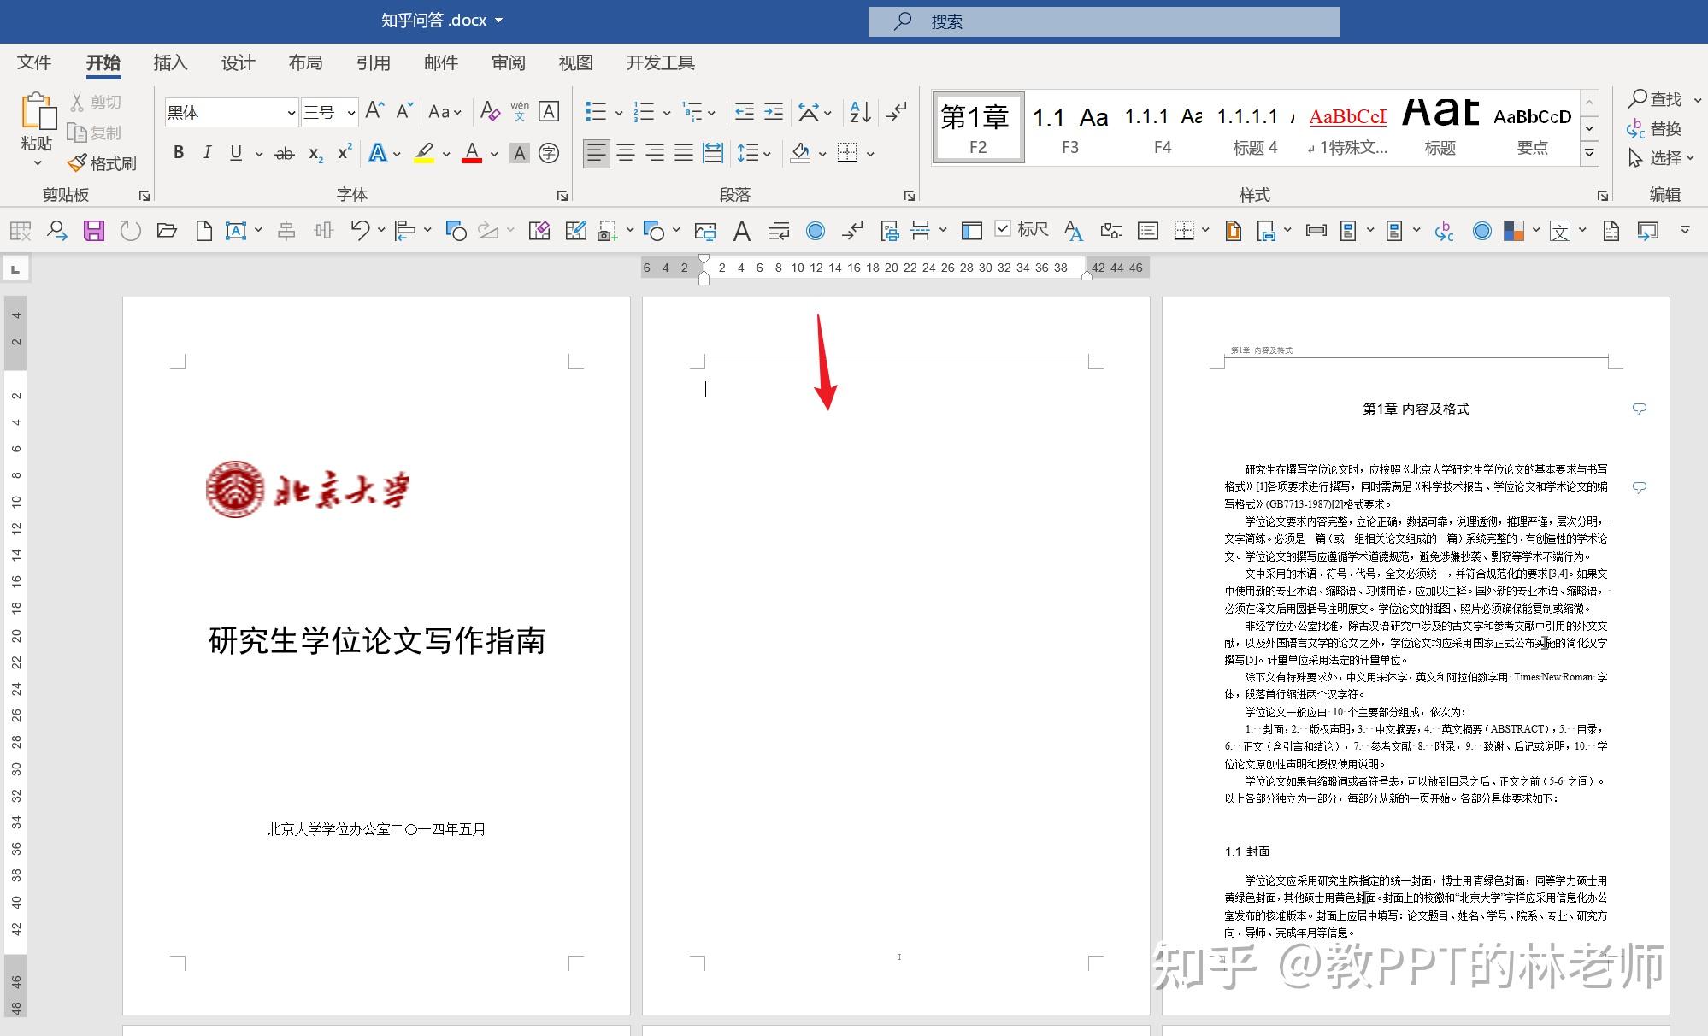Click the bullet list icon

596,112
